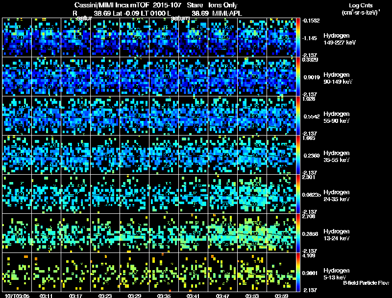Open the 13-24 keV panel at 107T03:05
Viewport: 392px width, 298px height.
click(x=17, y=233)
